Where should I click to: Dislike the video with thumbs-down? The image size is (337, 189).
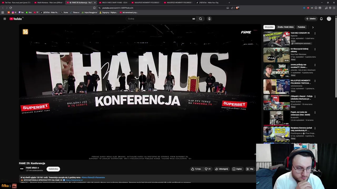point(207,169)
